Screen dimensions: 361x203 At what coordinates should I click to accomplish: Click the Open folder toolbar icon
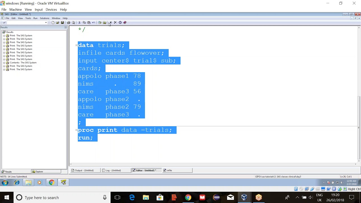pos(58,23)
